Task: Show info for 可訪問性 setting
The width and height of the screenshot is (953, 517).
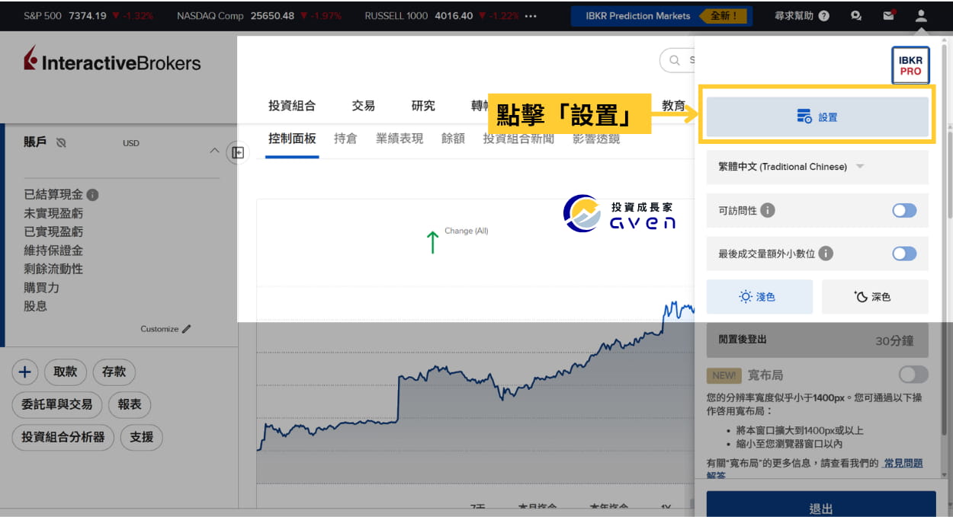Action: pos(768,210)
